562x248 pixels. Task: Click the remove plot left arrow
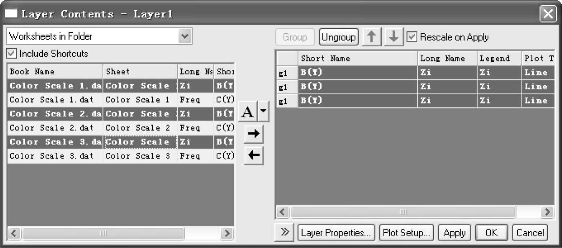tap(253, 156)
